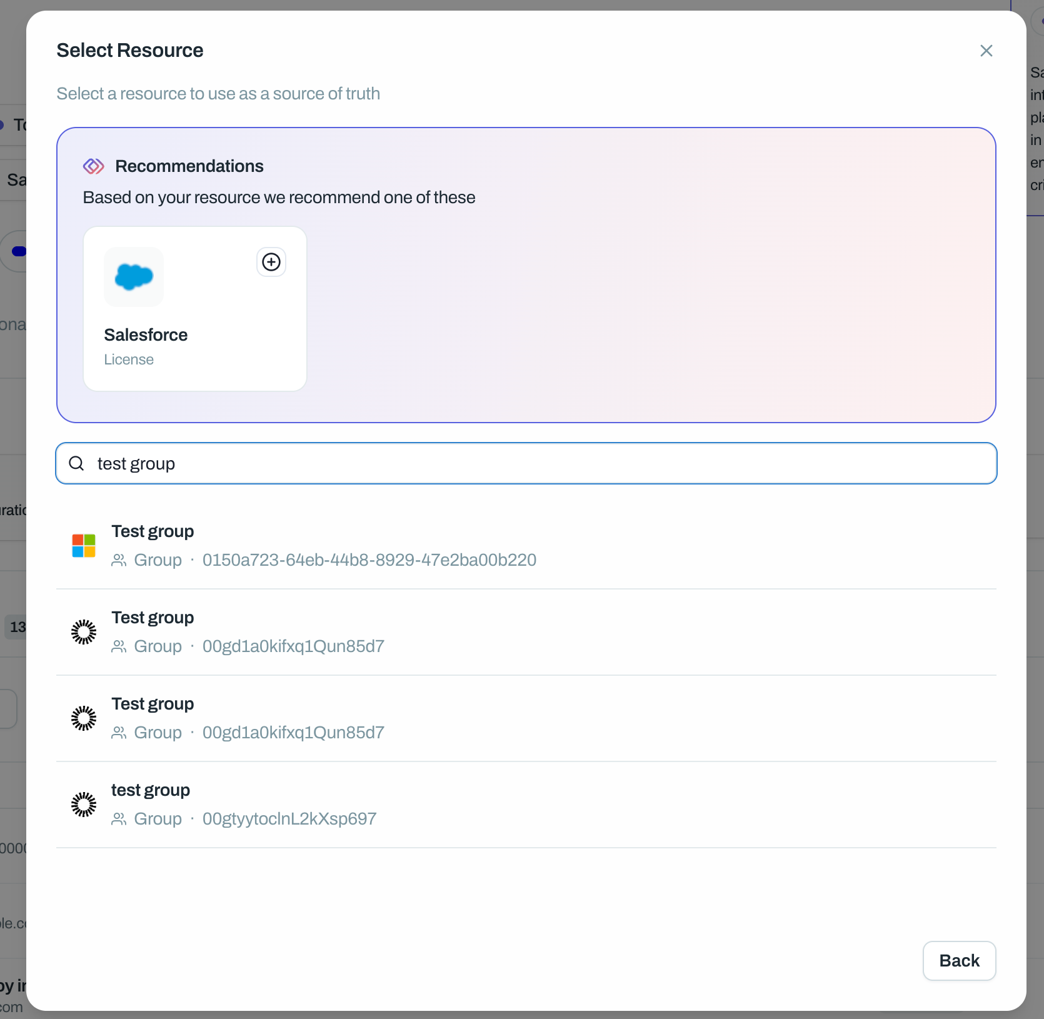Click the Recommendations heading text
The width and height of the screenshot is (1044, 1019).
tap(189, 166)
